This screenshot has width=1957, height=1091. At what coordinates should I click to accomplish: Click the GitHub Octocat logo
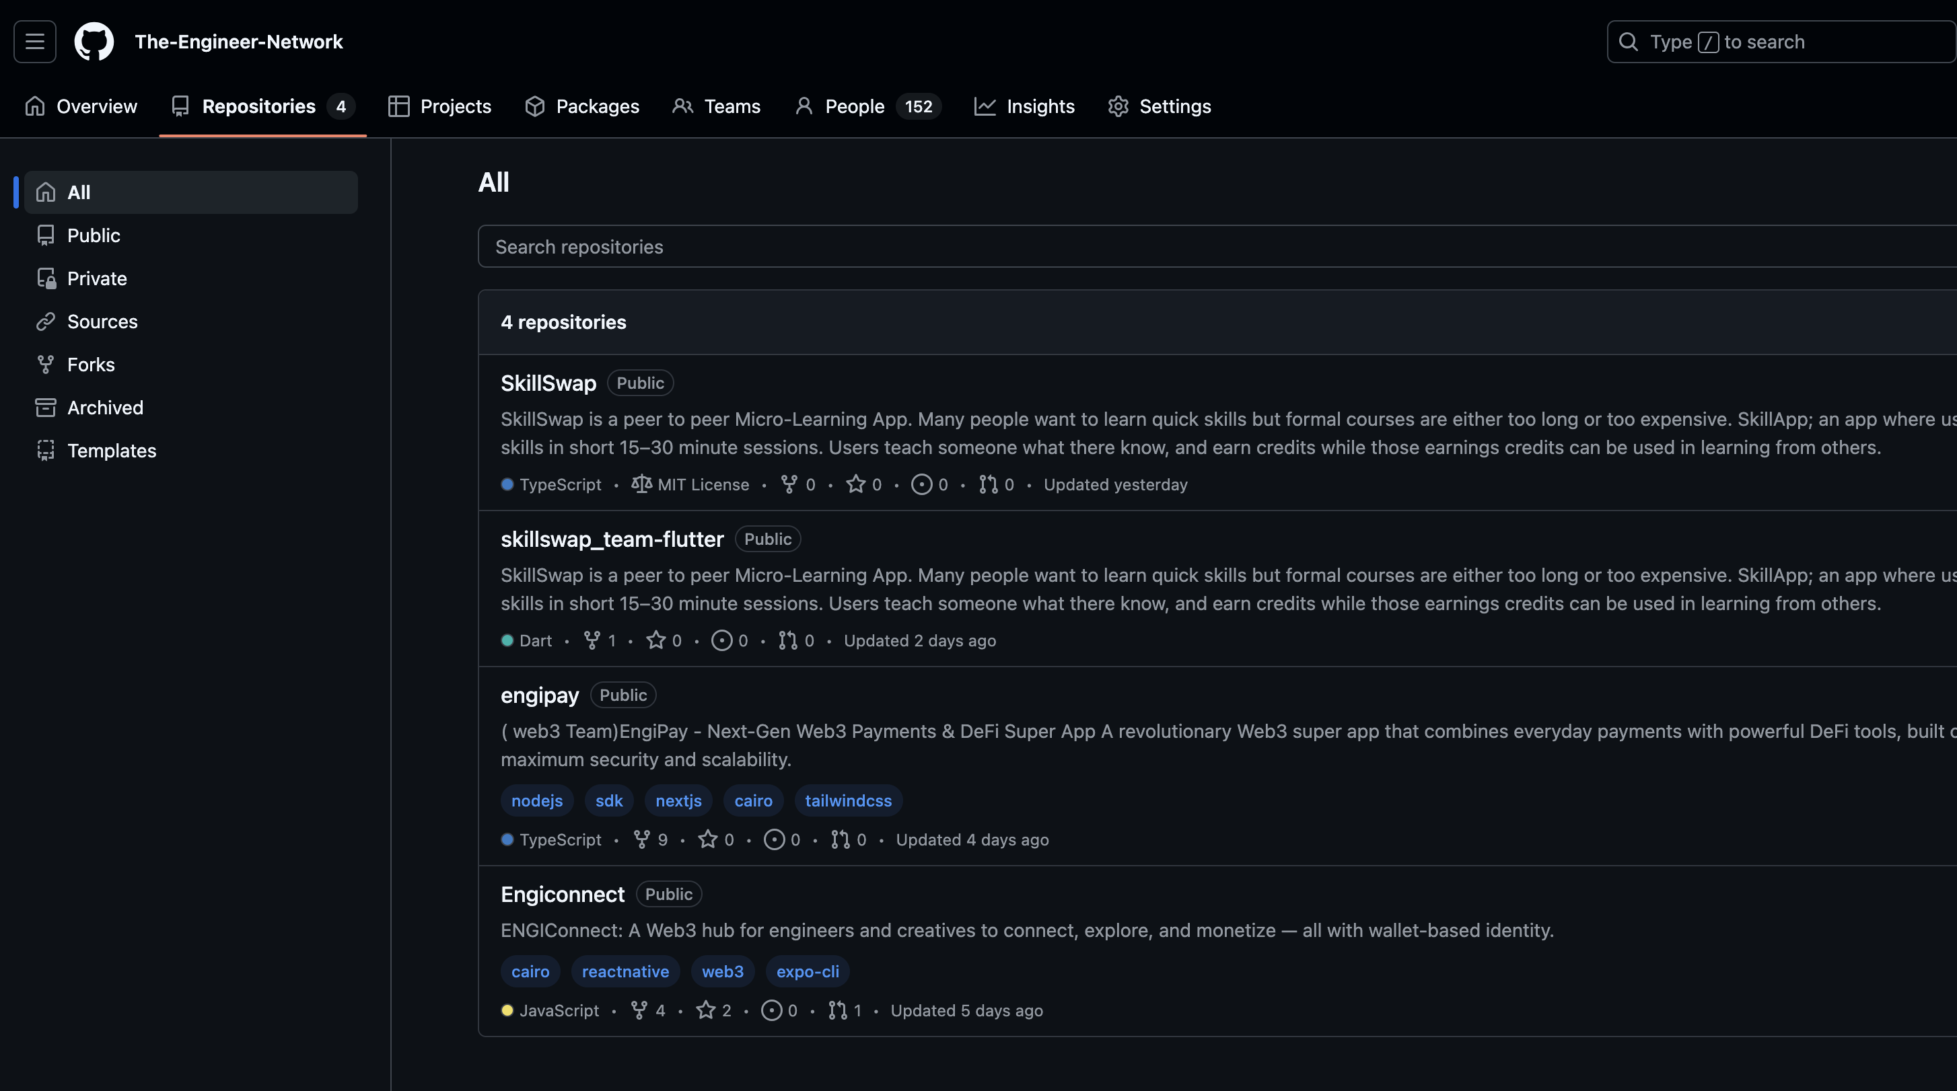tap(94, 42)
